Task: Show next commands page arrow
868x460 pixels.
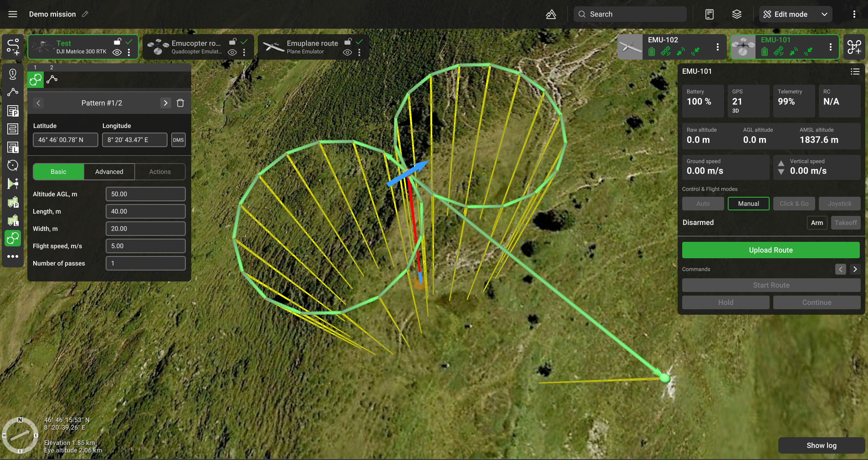Action: pyautogui.click(x=855, y=269)
